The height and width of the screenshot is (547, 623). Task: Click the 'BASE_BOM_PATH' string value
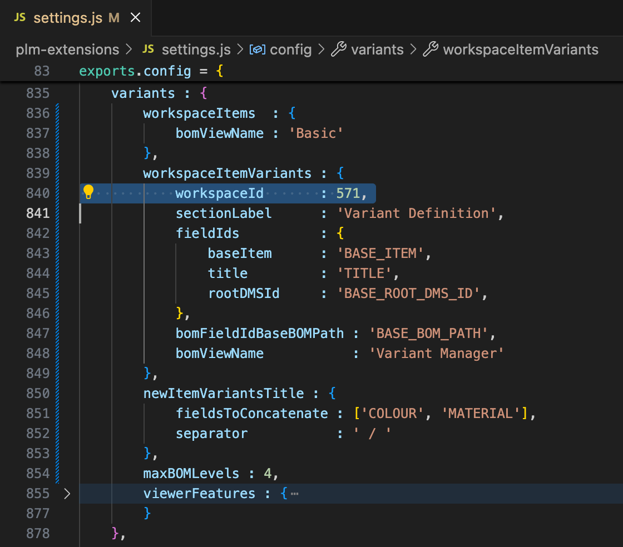[428, 334]
